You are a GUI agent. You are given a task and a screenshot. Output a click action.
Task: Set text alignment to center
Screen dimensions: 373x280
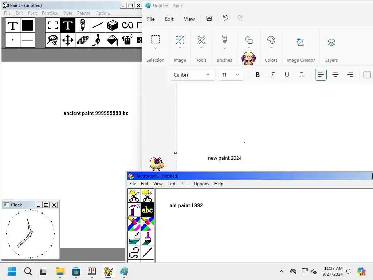pos(335,75)
